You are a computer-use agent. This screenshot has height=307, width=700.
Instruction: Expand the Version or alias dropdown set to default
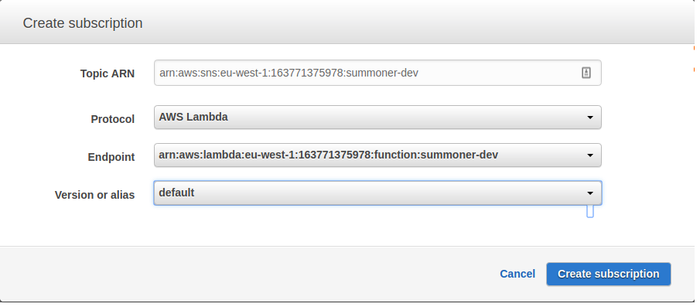click(x=377, y=193)
